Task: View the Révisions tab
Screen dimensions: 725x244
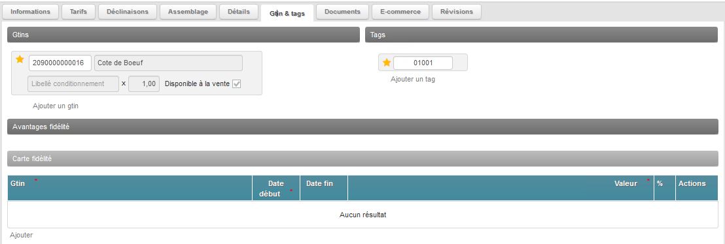Action: (x=457, y=12)
